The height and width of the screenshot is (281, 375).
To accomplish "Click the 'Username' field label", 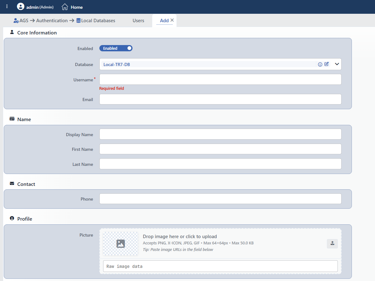I will (x=83, y=80).
